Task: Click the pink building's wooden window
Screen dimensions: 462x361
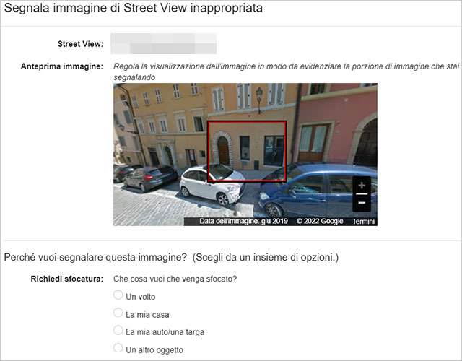Action: pos(313,142)
